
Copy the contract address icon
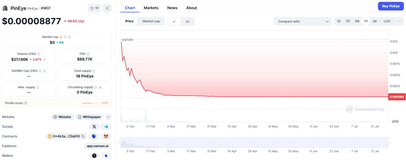tap(83, 136)
